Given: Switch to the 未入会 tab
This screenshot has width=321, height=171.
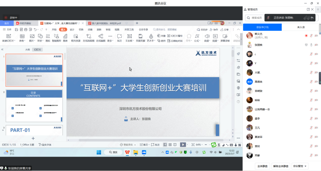Looking at the screenshot, I should click(x=301, y=27).
